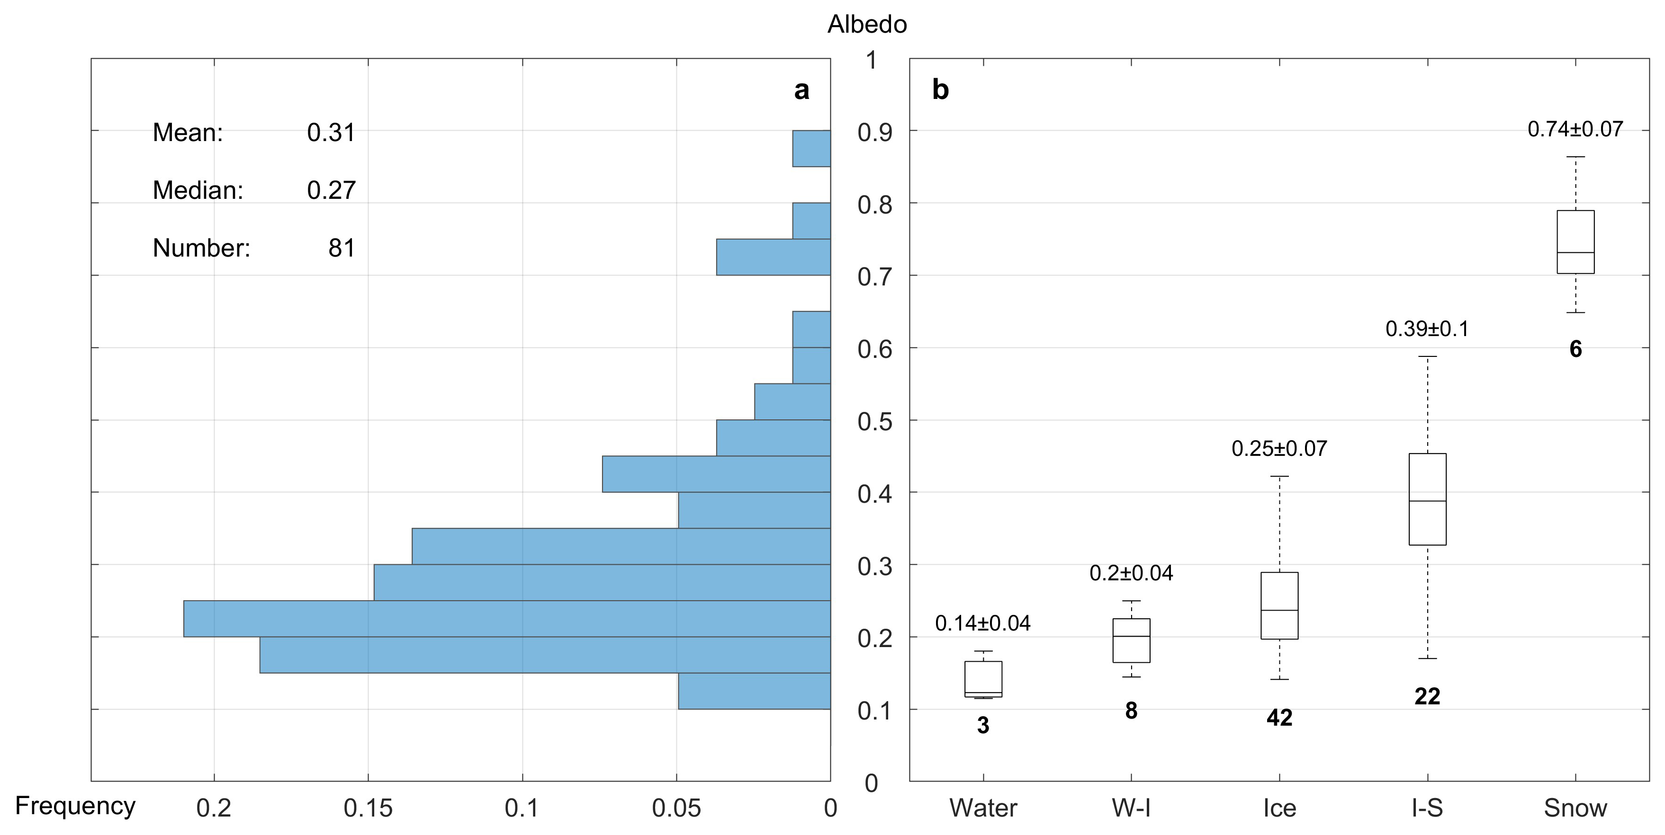Click the 0.39±0.1 annotation above I-S

click(1427, 329)
